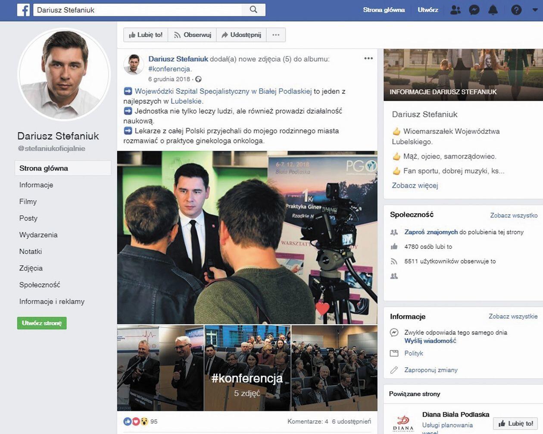Open the three-dot menu on the post
543x434 pixels.
tap(368, 59)
